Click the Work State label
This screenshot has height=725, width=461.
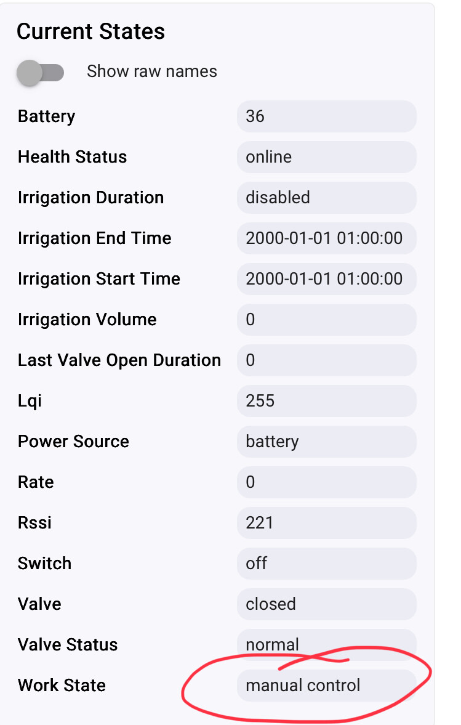pyautogui.click(x=62, y=685)
